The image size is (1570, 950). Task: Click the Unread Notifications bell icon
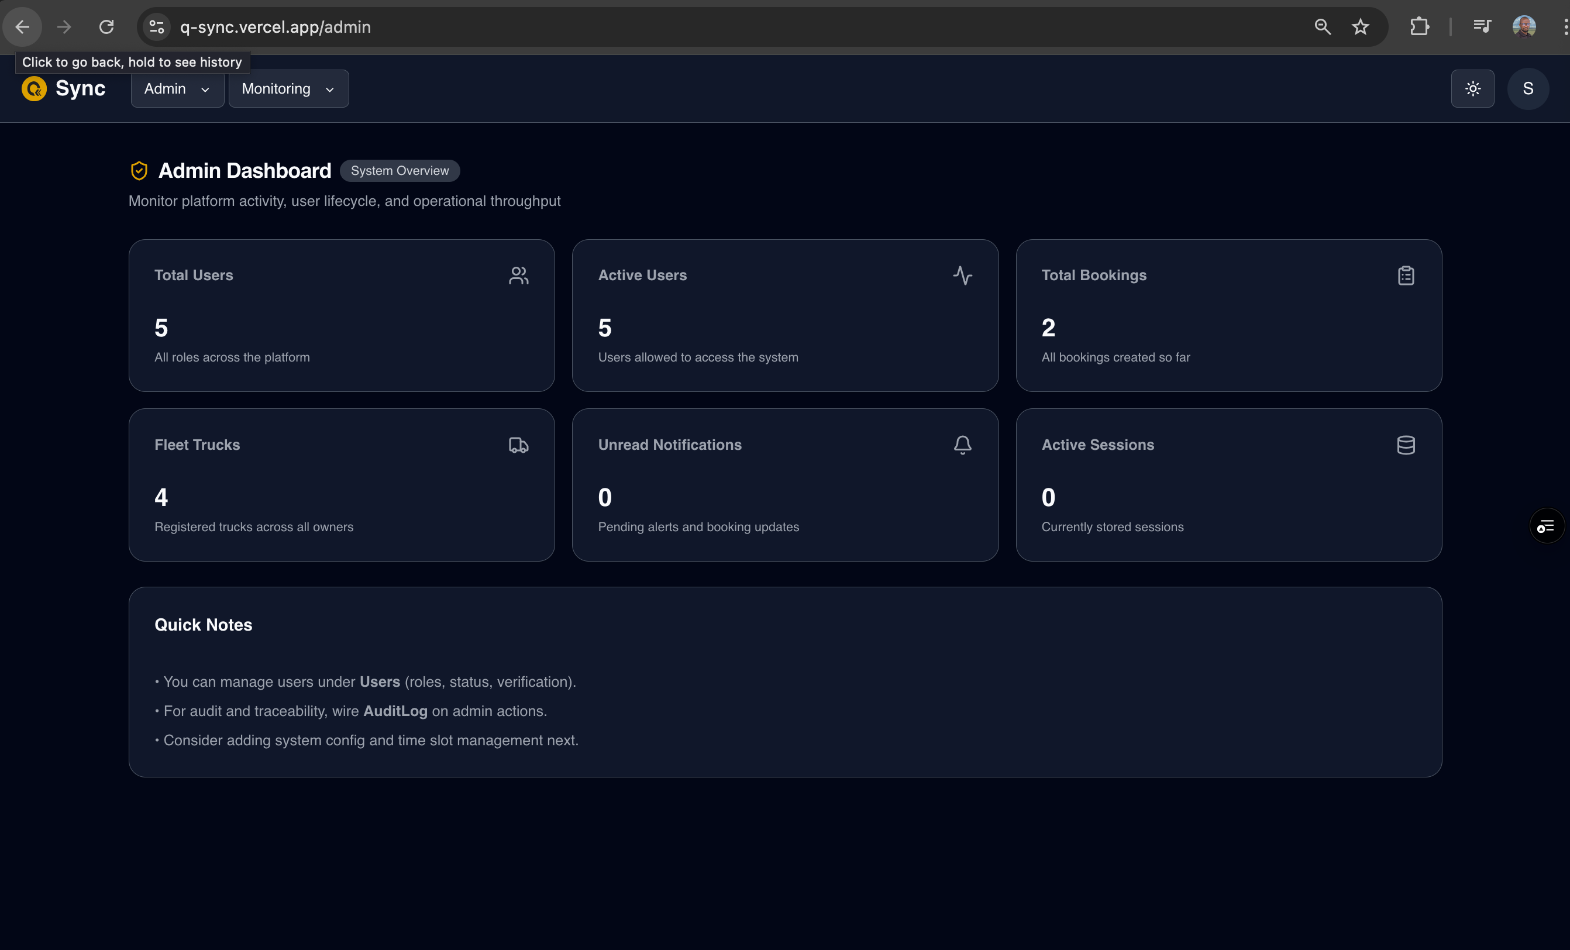tap(962, 445)
